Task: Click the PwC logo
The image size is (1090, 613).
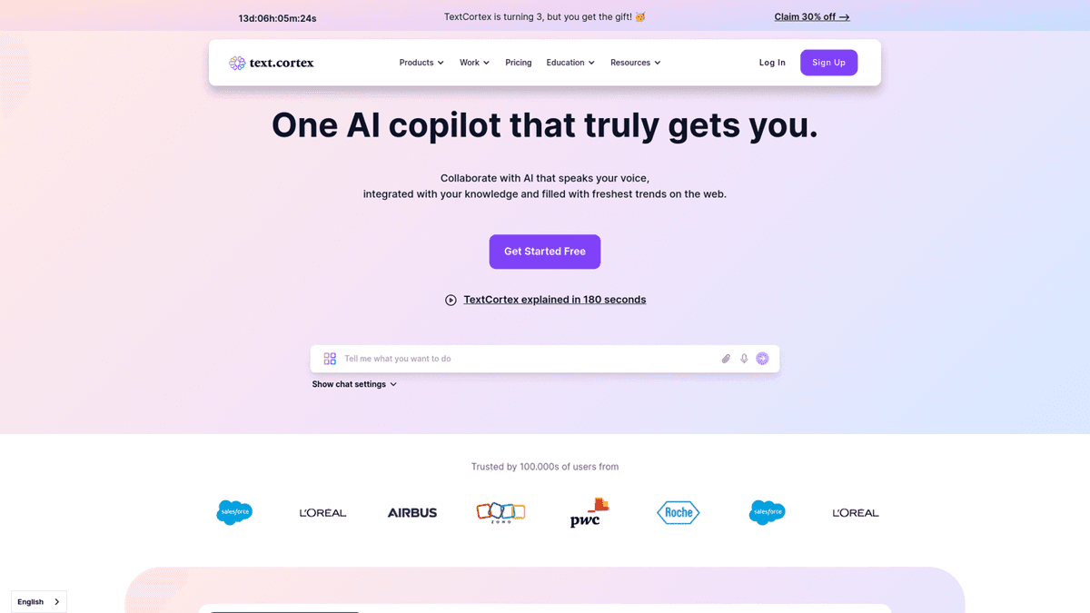Action: tap(590, 512)
